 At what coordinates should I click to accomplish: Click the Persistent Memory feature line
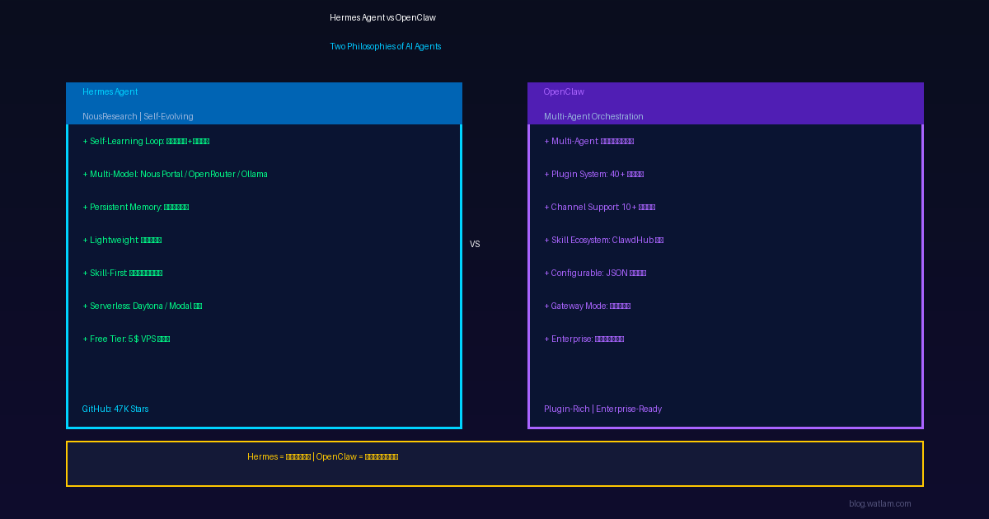coord(136,208)
